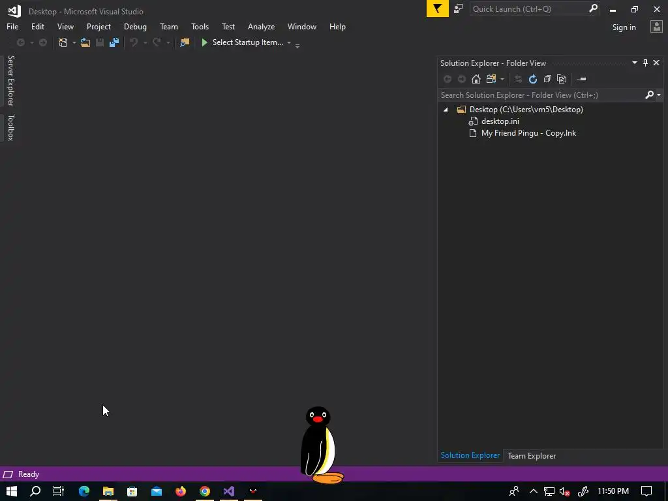Click the New Project toolbar icon
668x501 pixels.
tap(63, 42)
